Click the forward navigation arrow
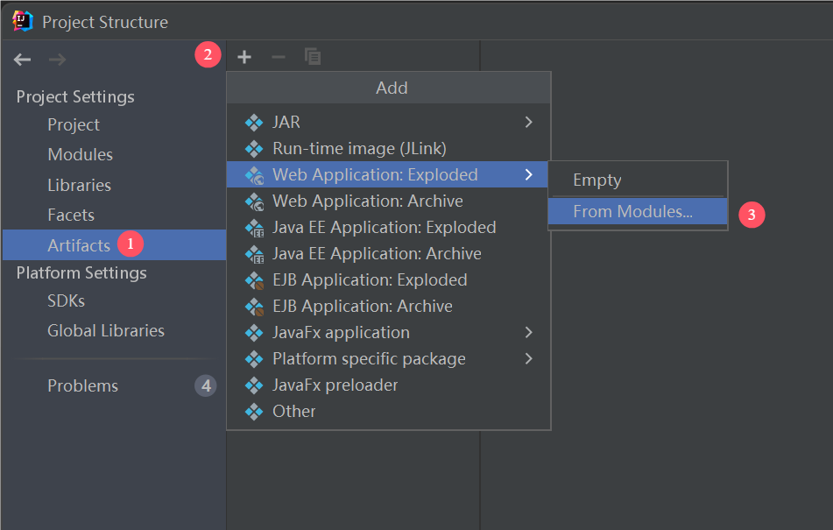 tap(57, 60)
